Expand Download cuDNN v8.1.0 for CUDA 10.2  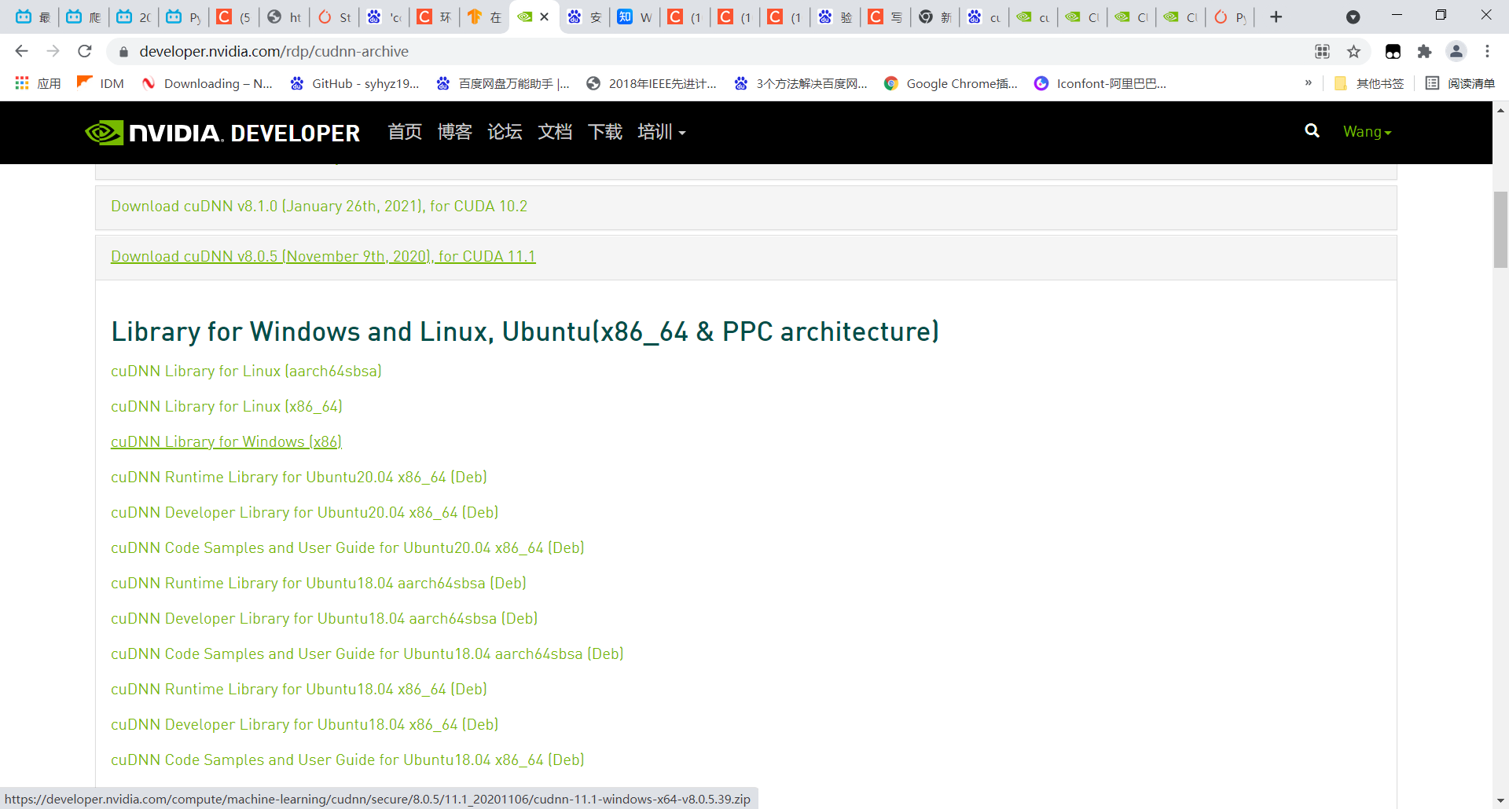(x=319, y=207)
